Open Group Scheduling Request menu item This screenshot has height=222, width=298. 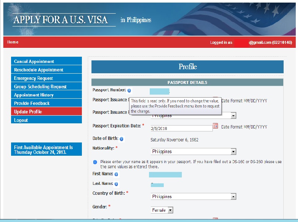pos(46,86)
